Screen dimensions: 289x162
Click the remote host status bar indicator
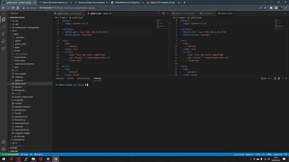tap(10, 154)
